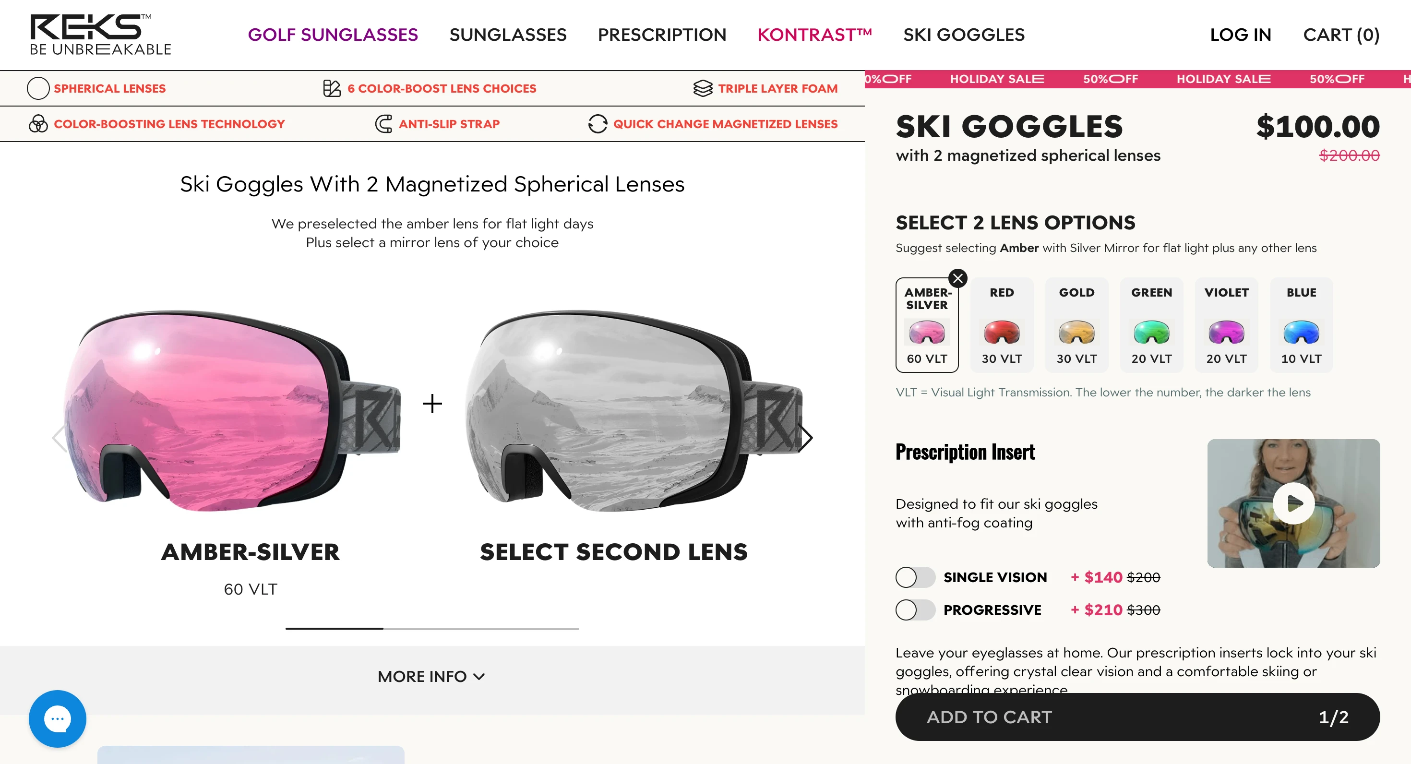Click the quick change magnetized lenses icon

598,124
